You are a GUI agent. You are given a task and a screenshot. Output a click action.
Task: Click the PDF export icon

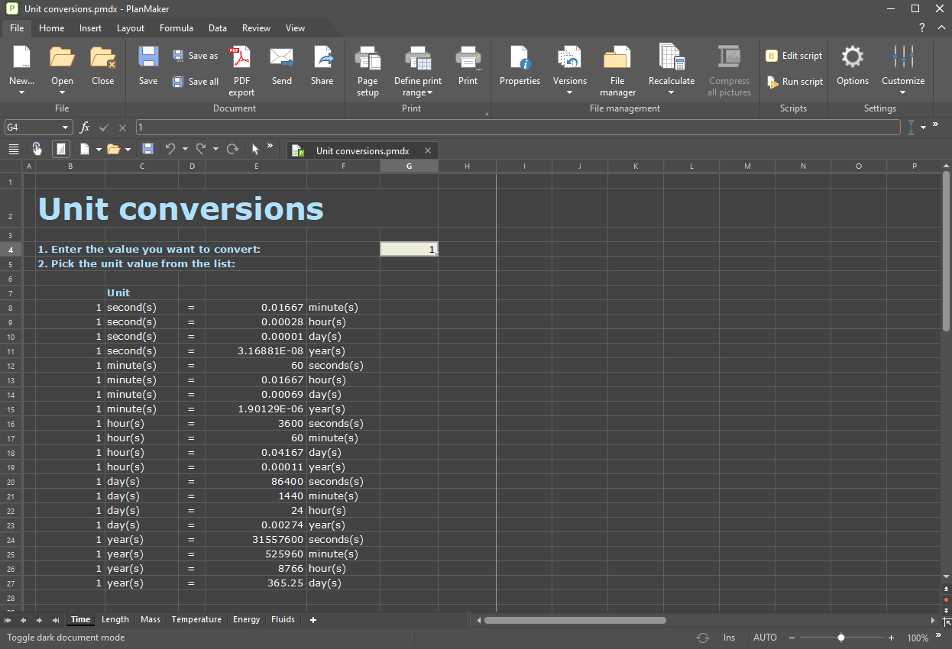pyautogui.click(x=241, y=58)
